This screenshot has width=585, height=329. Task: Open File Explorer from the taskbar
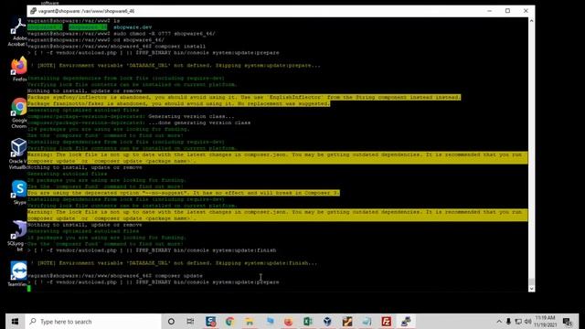point(250,321)
